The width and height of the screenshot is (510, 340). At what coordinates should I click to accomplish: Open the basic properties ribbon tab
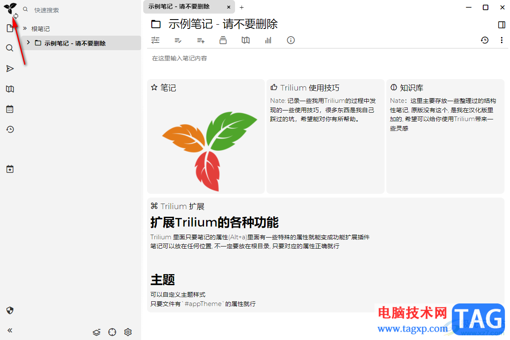pyautogui.click(x=156, y=40)
